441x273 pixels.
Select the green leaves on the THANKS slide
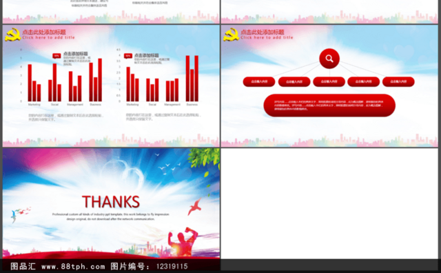pos(204,159)
